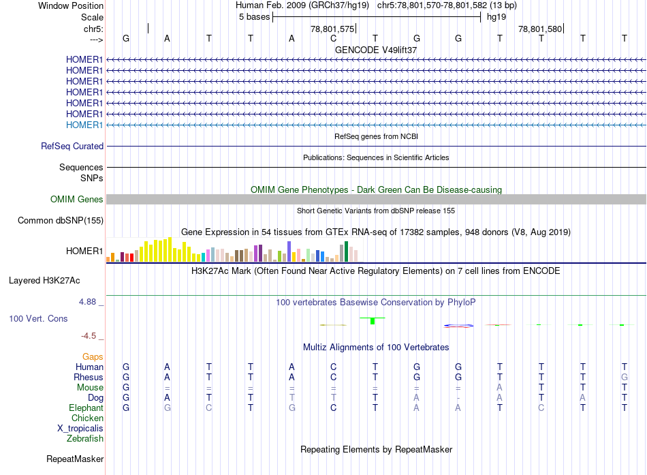Screen dimensions: 647x475
Task: Click the dark green GTEx expression bar
Action: click(x=346, y=251)
